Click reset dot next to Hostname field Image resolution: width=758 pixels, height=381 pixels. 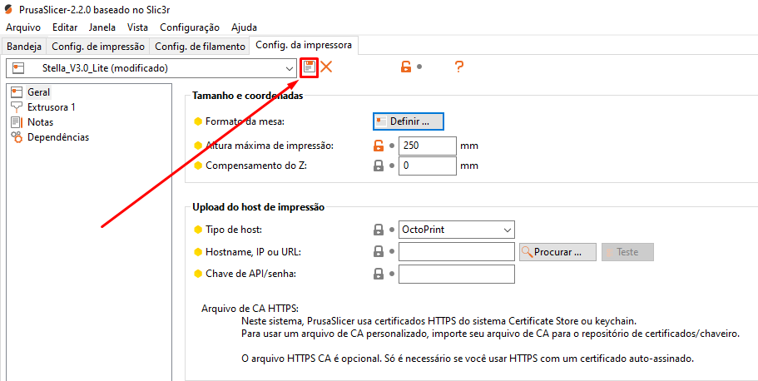click(x=392, y=251)
